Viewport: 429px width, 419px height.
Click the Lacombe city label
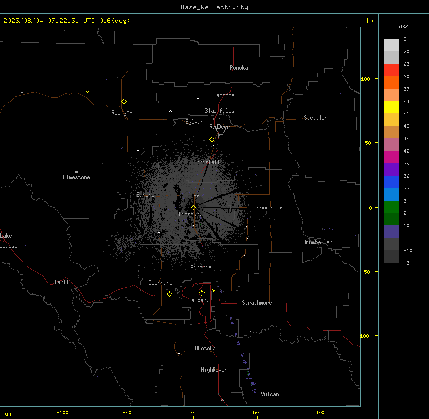(x=224, y=95)
